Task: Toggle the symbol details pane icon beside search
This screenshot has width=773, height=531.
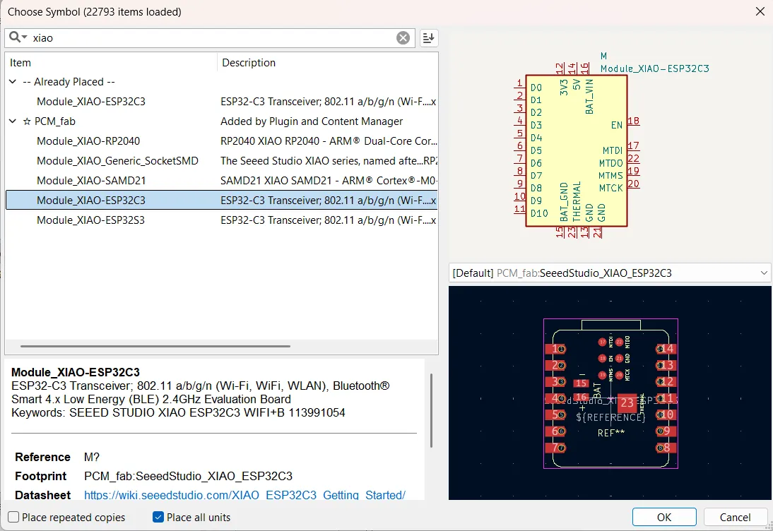Action: click(428, 37)
